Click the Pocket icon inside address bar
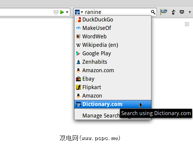Viewport: 193px width, 145px height. point(56,12)
